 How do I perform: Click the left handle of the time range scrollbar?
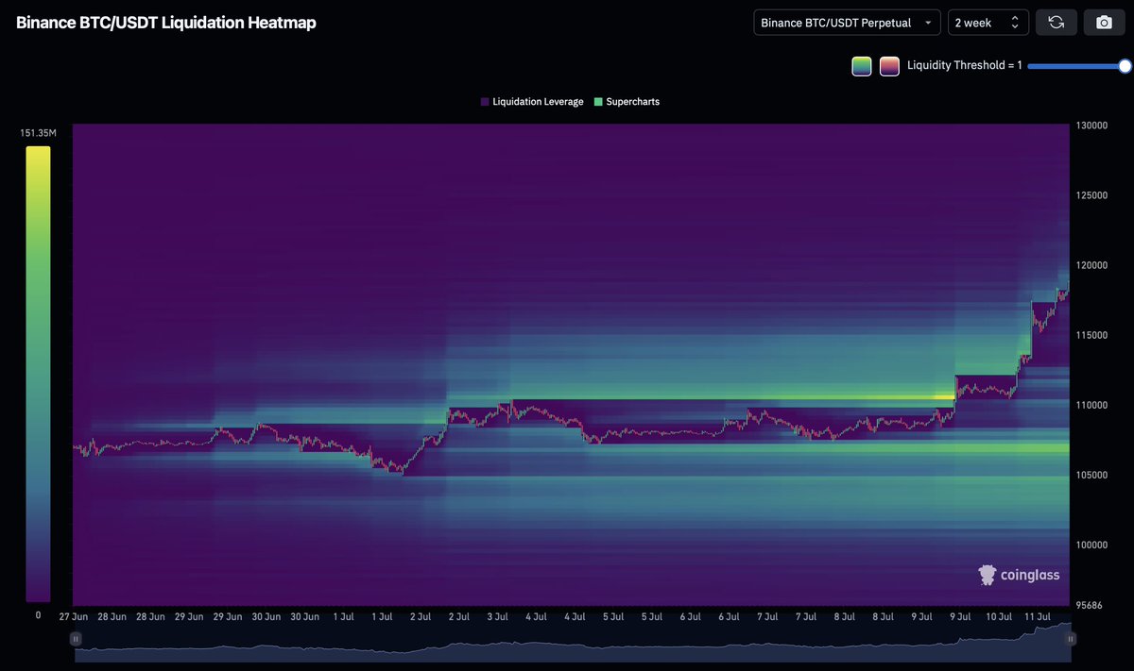76,639
